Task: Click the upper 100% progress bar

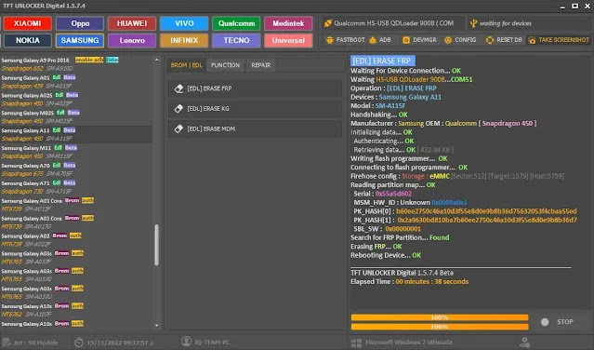Action: coord(440,317)
